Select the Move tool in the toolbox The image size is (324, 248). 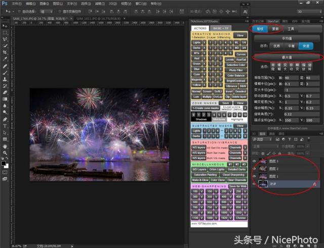click(5, 26)
